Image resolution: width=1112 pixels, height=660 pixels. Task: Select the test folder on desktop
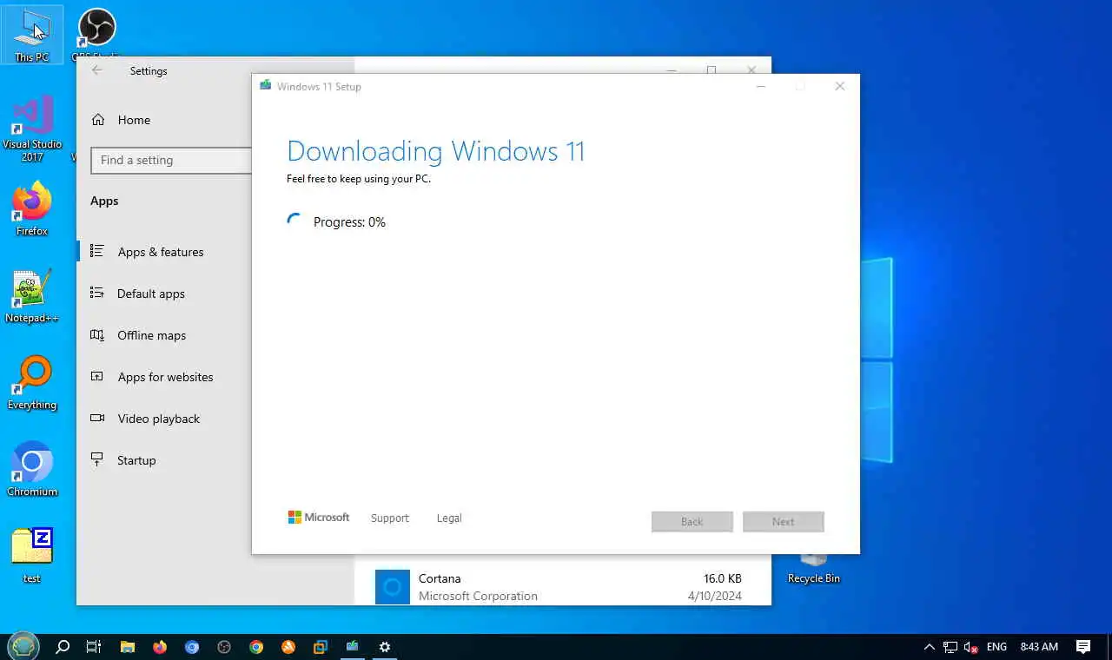point(32,555)
